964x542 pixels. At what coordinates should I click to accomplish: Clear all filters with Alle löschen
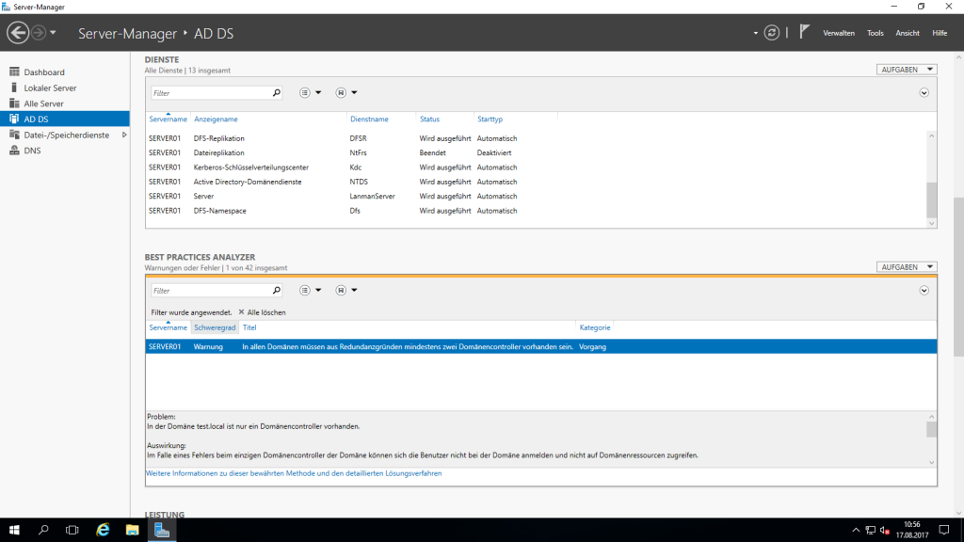pos(262,312)
